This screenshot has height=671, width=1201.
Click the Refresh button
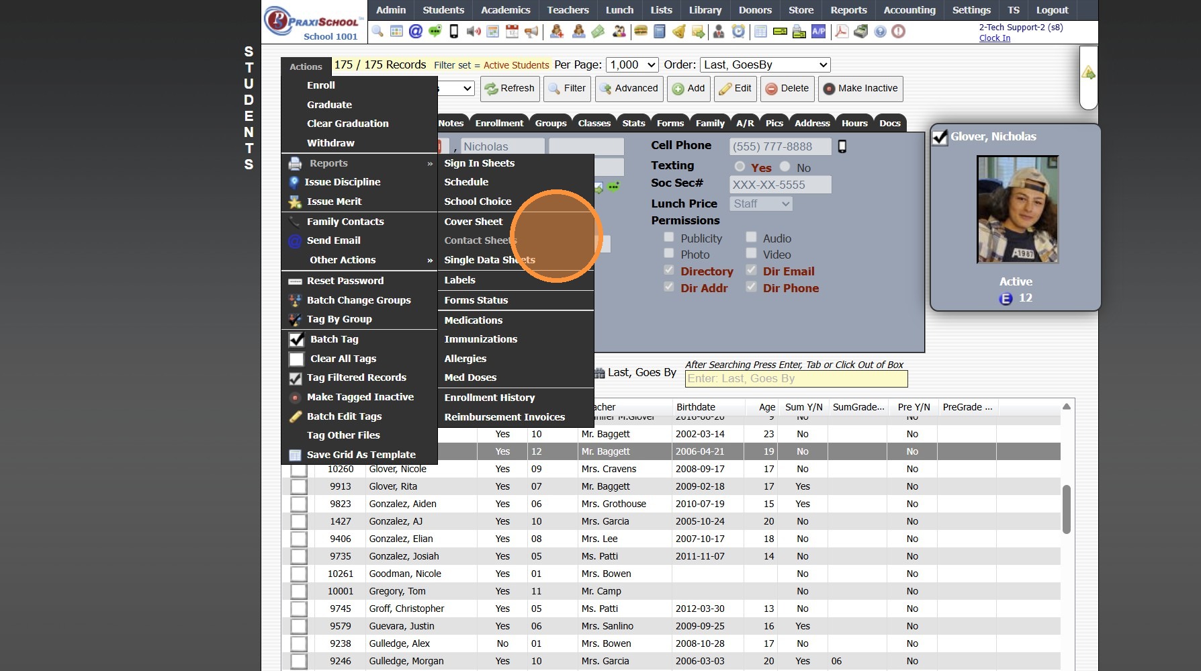[510, 89]
